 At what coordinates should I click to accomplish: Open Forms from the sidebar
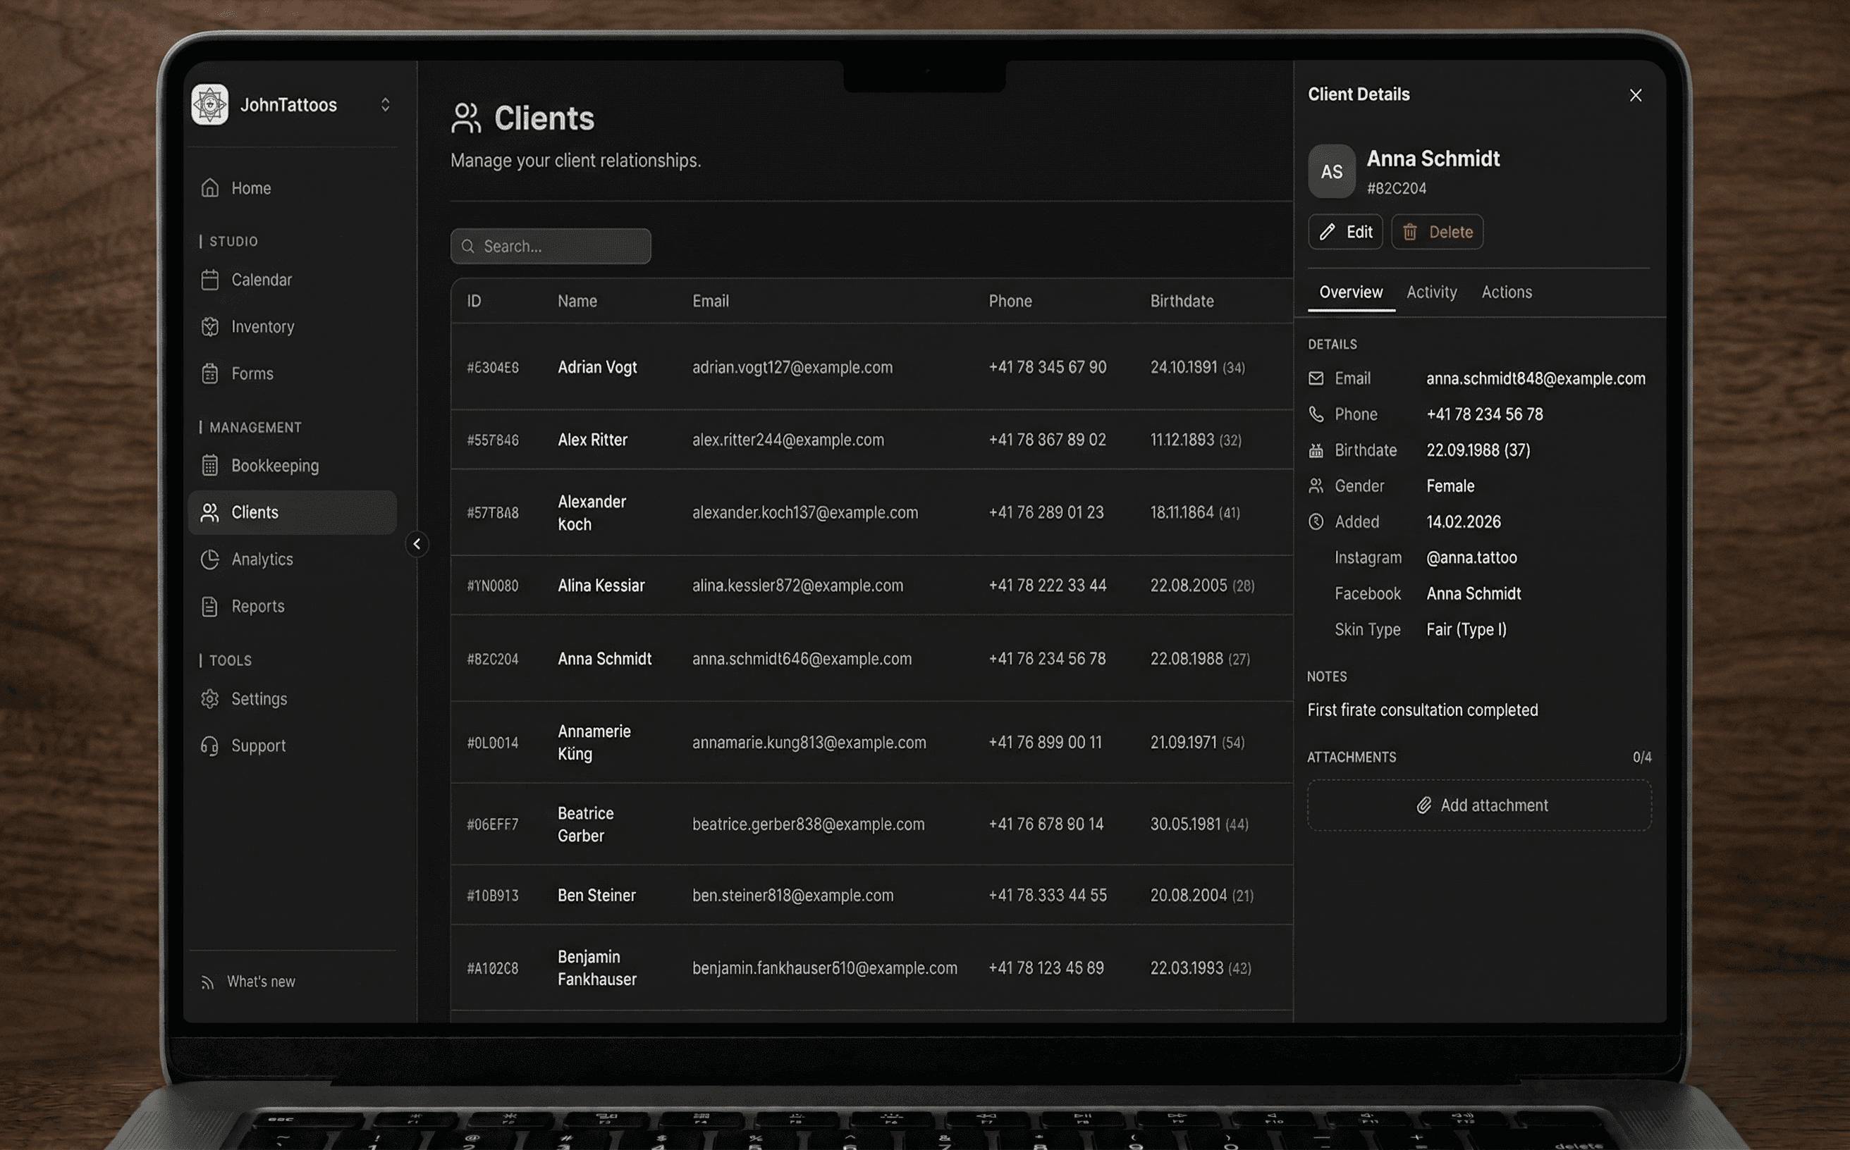[252, 373]
